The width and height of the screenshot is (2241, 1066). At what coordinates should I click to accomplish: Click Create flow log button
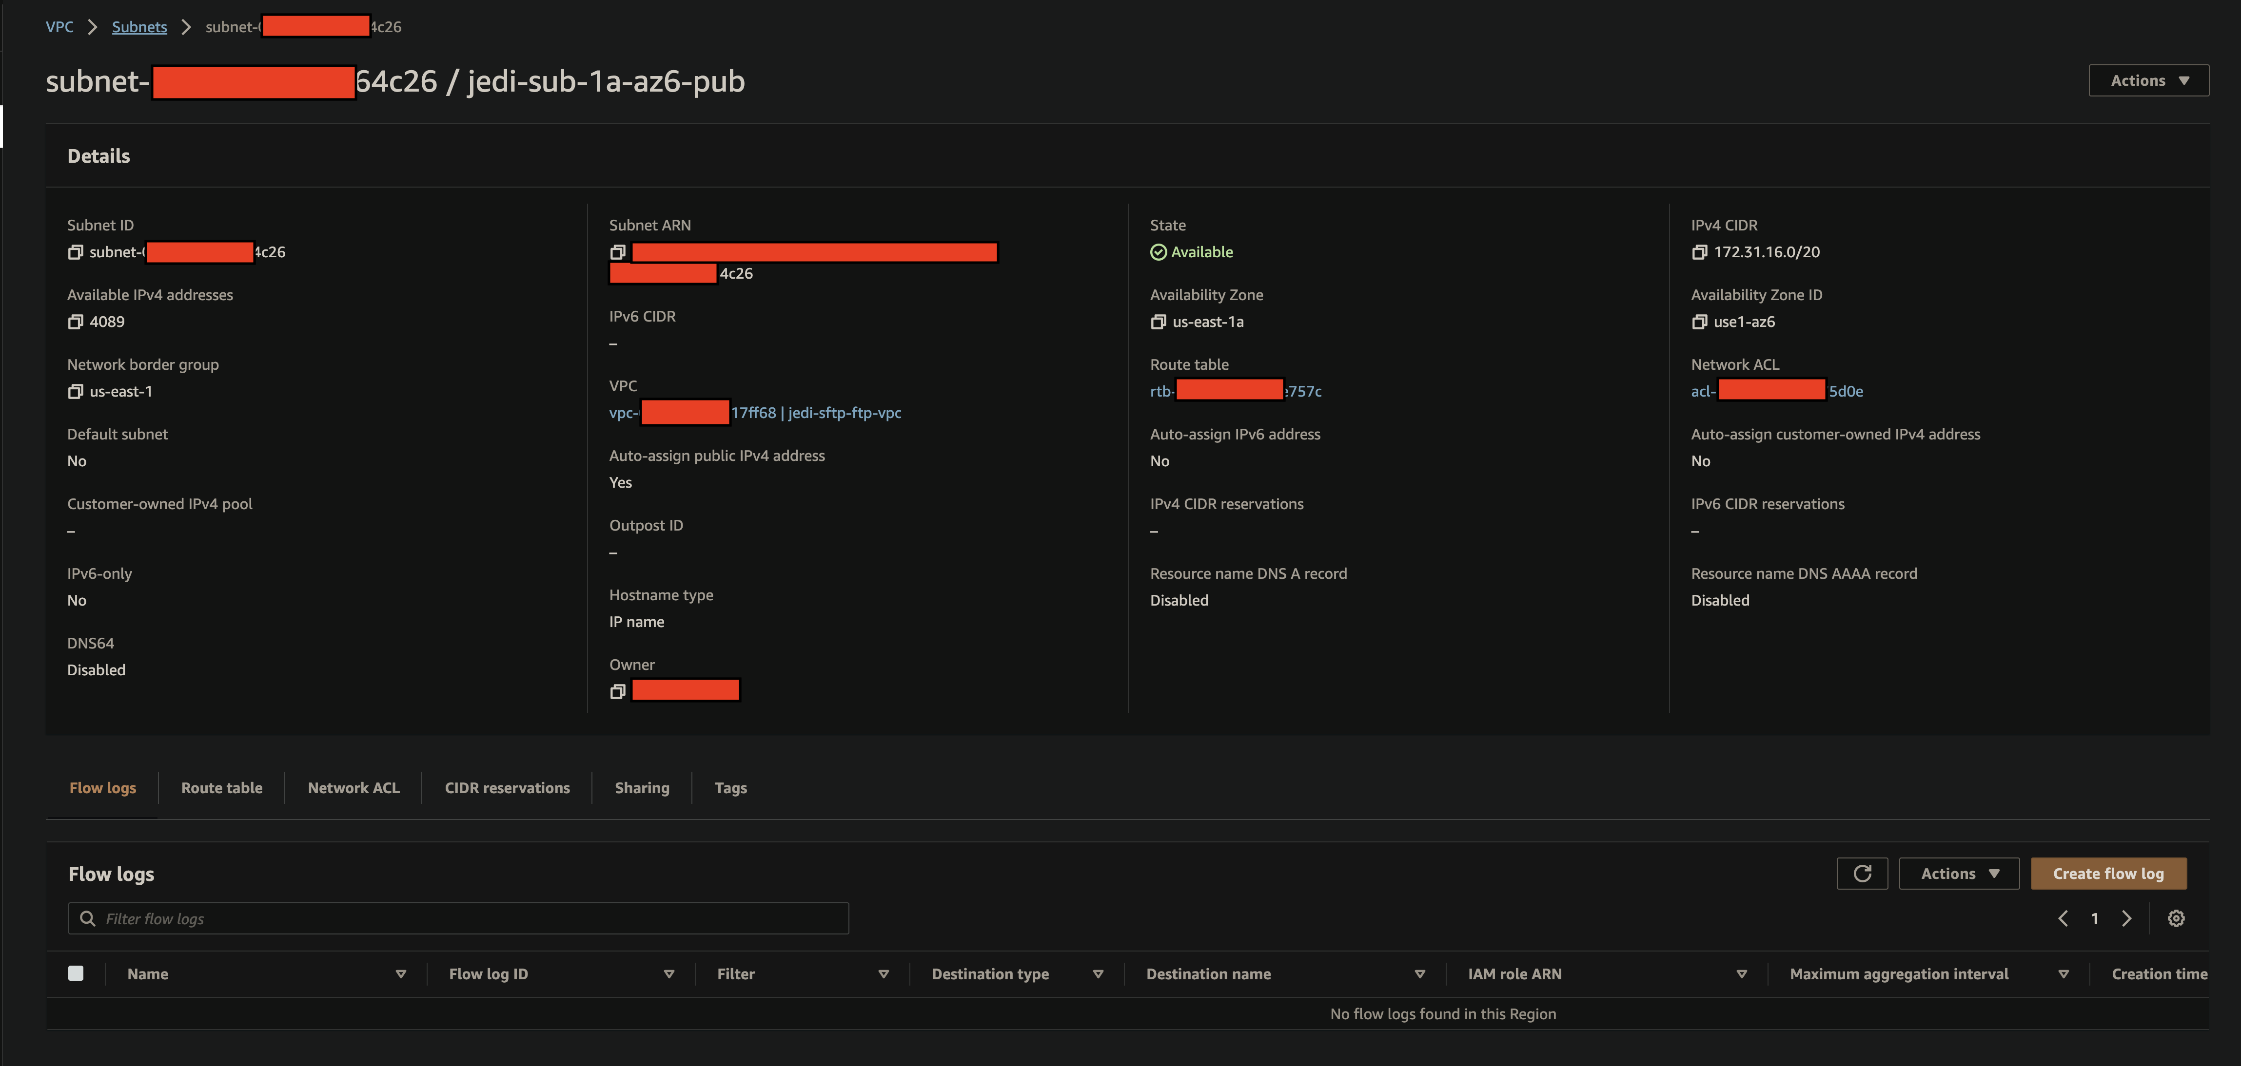pyautogui.click(x=2108, y=873)
